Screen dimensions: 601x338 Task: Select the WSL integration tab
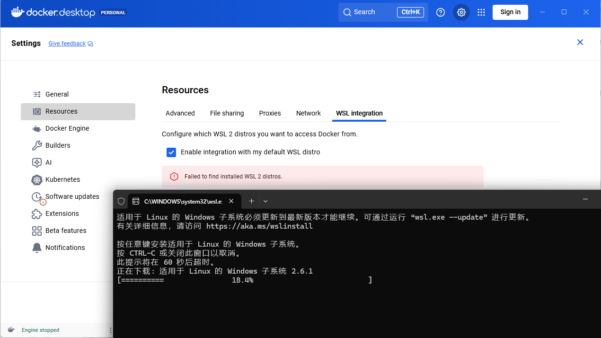tap(360, 113)
